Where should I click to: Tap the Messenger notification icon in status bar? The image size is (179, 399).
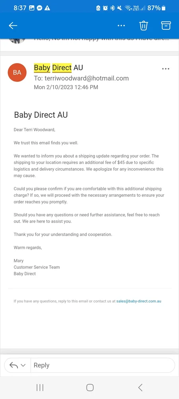click(x=39, y=8)
